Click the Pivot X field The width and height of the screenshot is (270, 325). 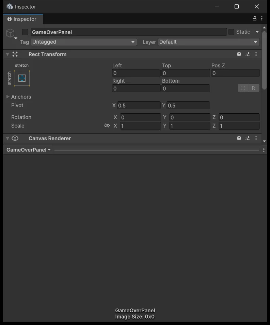pyautogui.click(x=139, y=105)
